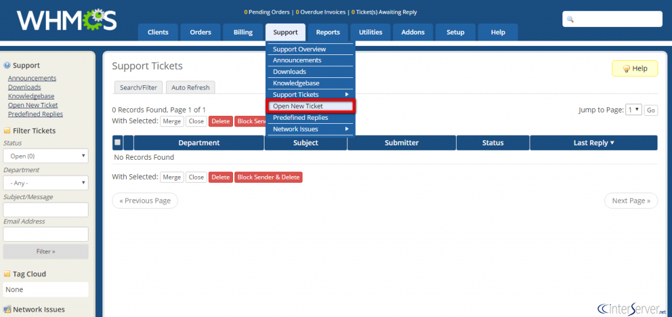Open Predefined Replies link in sidebar
The image size is (672, 317).
[x=35, y=114]
